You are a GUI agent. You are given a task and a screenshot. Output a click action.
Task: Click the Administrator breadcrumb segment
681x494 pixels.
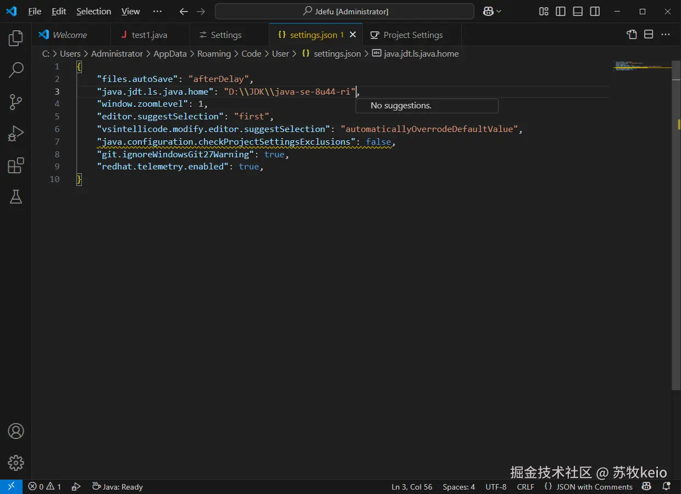117,53
